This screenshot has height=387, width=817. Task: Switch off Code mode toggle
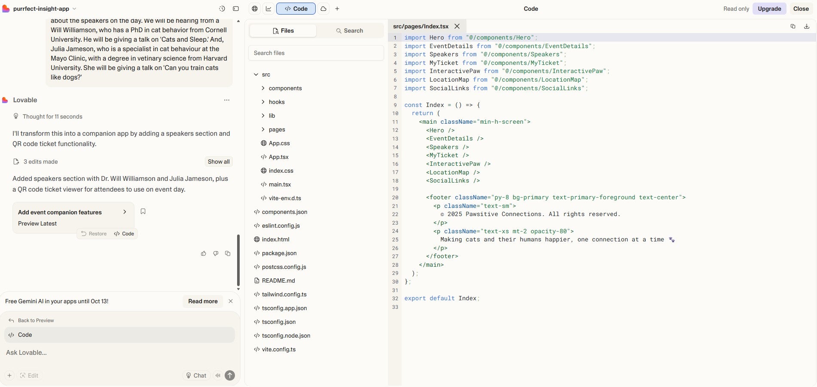pyautogui.click(x=296, y=9)
